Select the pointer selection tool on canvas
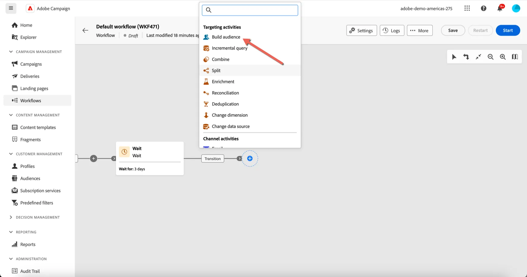Image resolution: width=527 pixels, height=277 pixels. [454, 57]
